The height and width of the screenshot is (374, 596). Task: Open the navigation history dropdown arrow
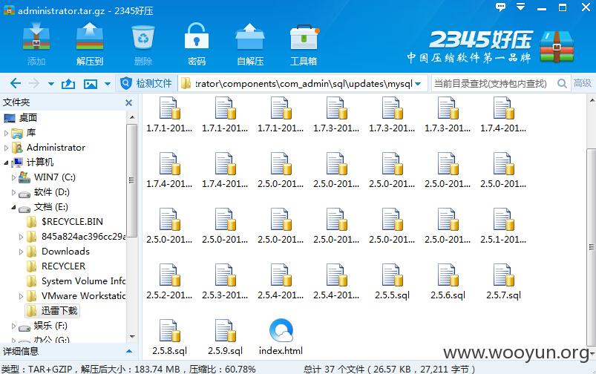51,84
